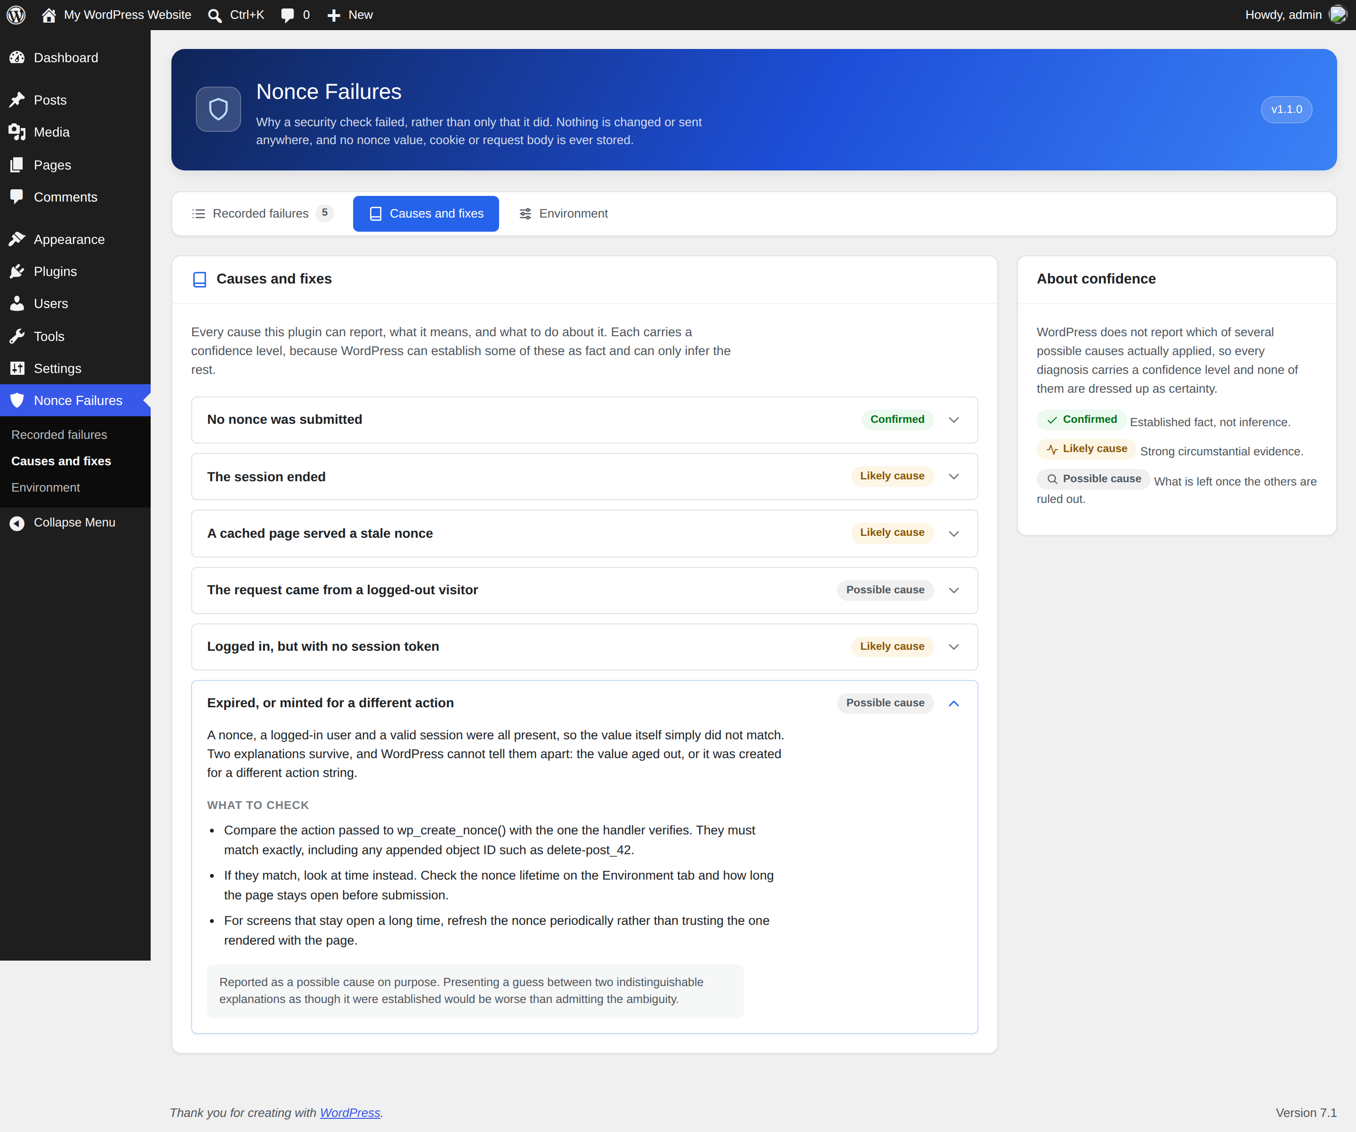Click the Confirmed badge on No nonce row
The width and height of the screenshot is (1356, 1132).
pyautogui.click(x=897, y=419)
